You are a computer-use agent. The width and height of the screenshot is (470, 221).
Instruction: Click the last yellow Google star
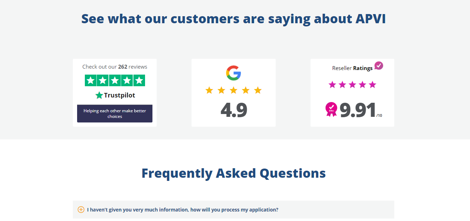point(258,90)
